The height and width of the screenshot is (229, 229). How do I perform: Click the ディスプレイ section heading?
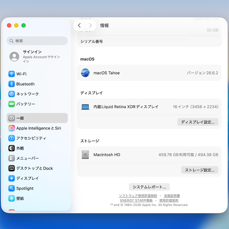tap(92, 93)
